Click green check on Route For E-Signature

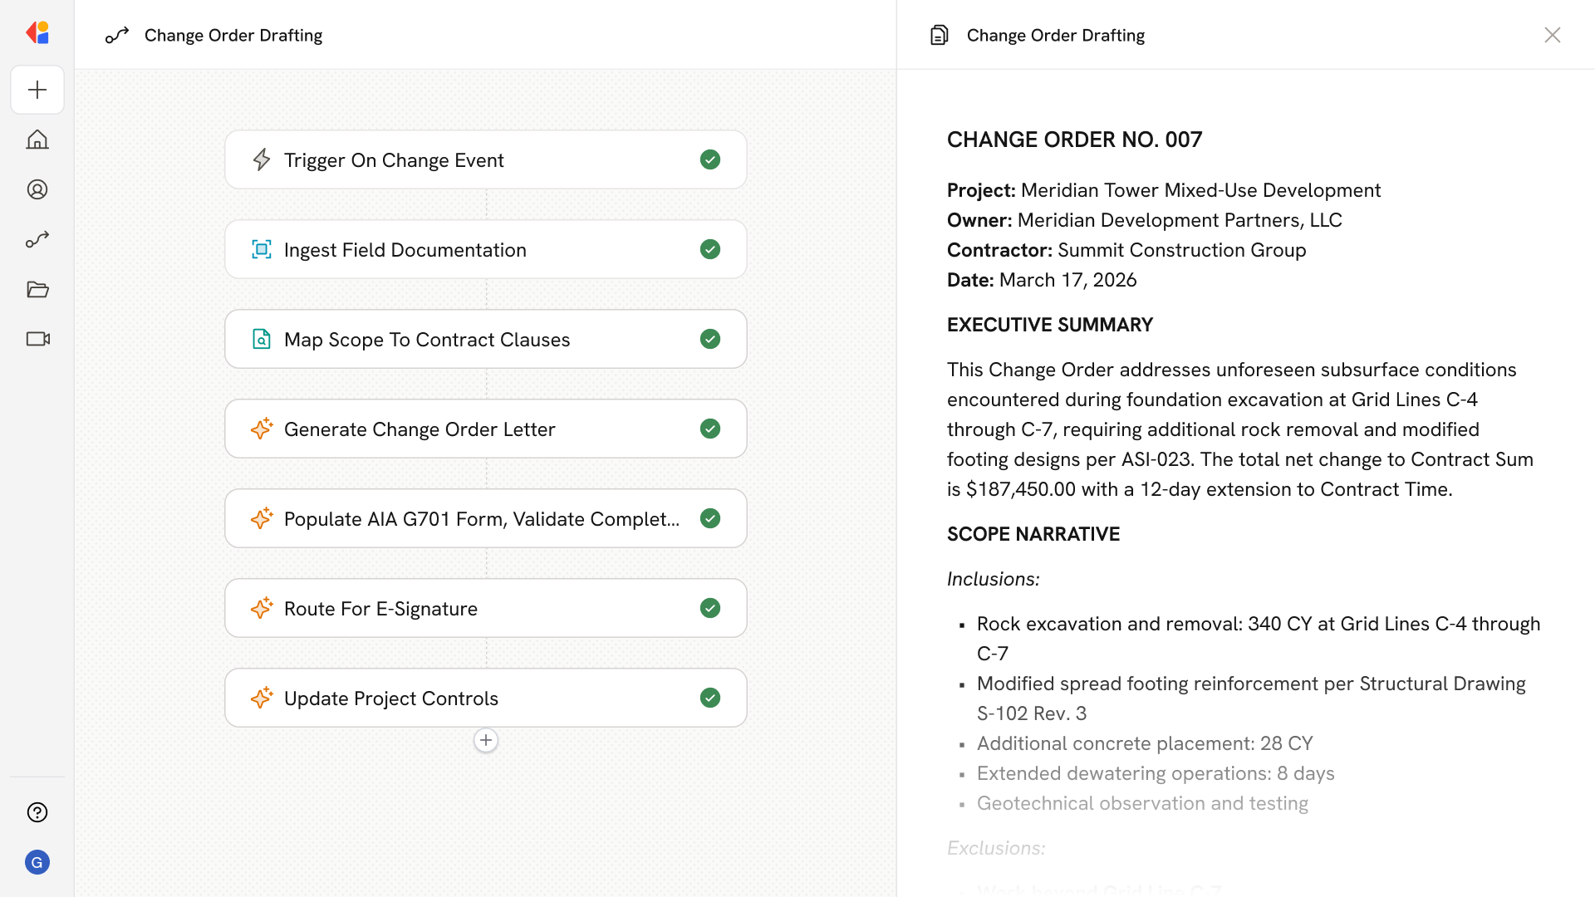coord(709,608)
